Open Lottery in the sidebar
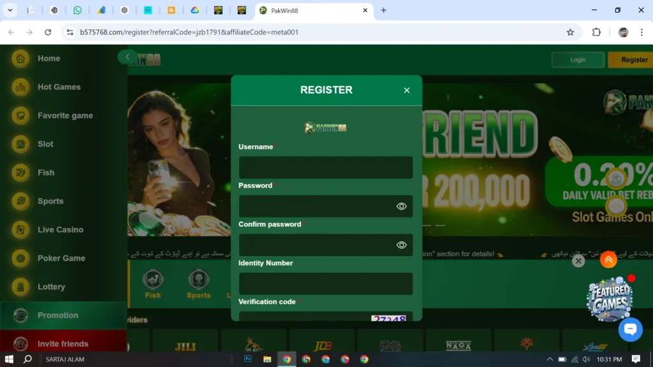Screen dimensions: 653x367 coord(62,287)
